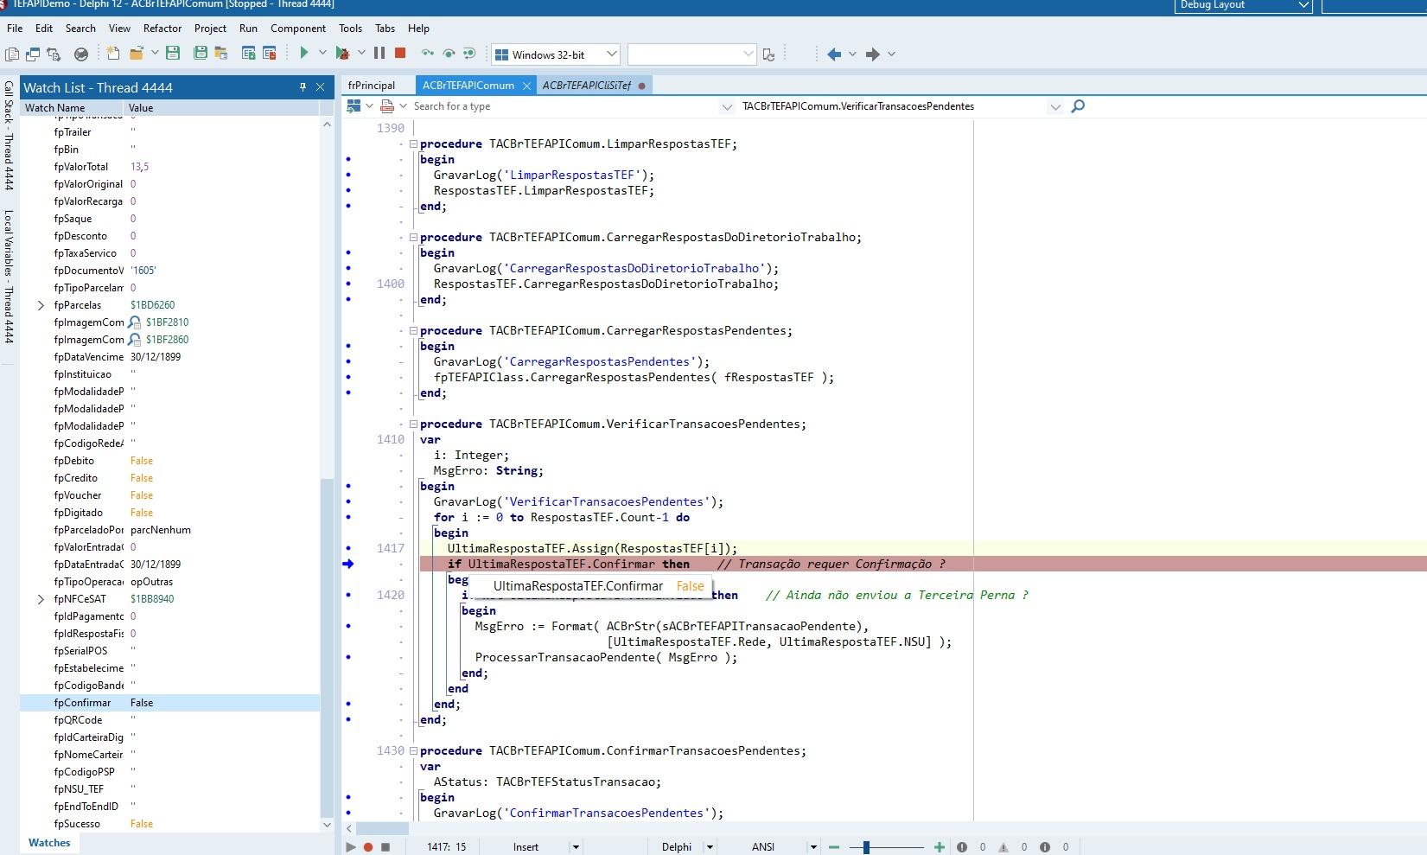Click the Watches tab at panel bottom
This screenshot has width=1427, height=855.
pos(49,843)
